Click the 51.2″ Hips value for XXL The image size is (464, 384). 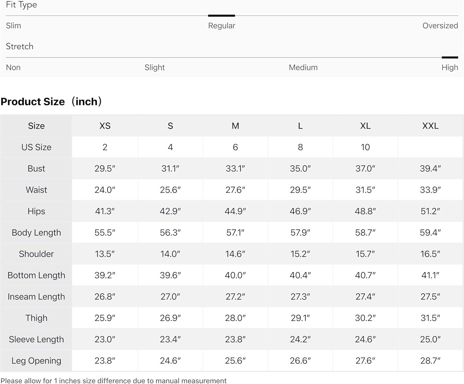(x=430, y=211)
